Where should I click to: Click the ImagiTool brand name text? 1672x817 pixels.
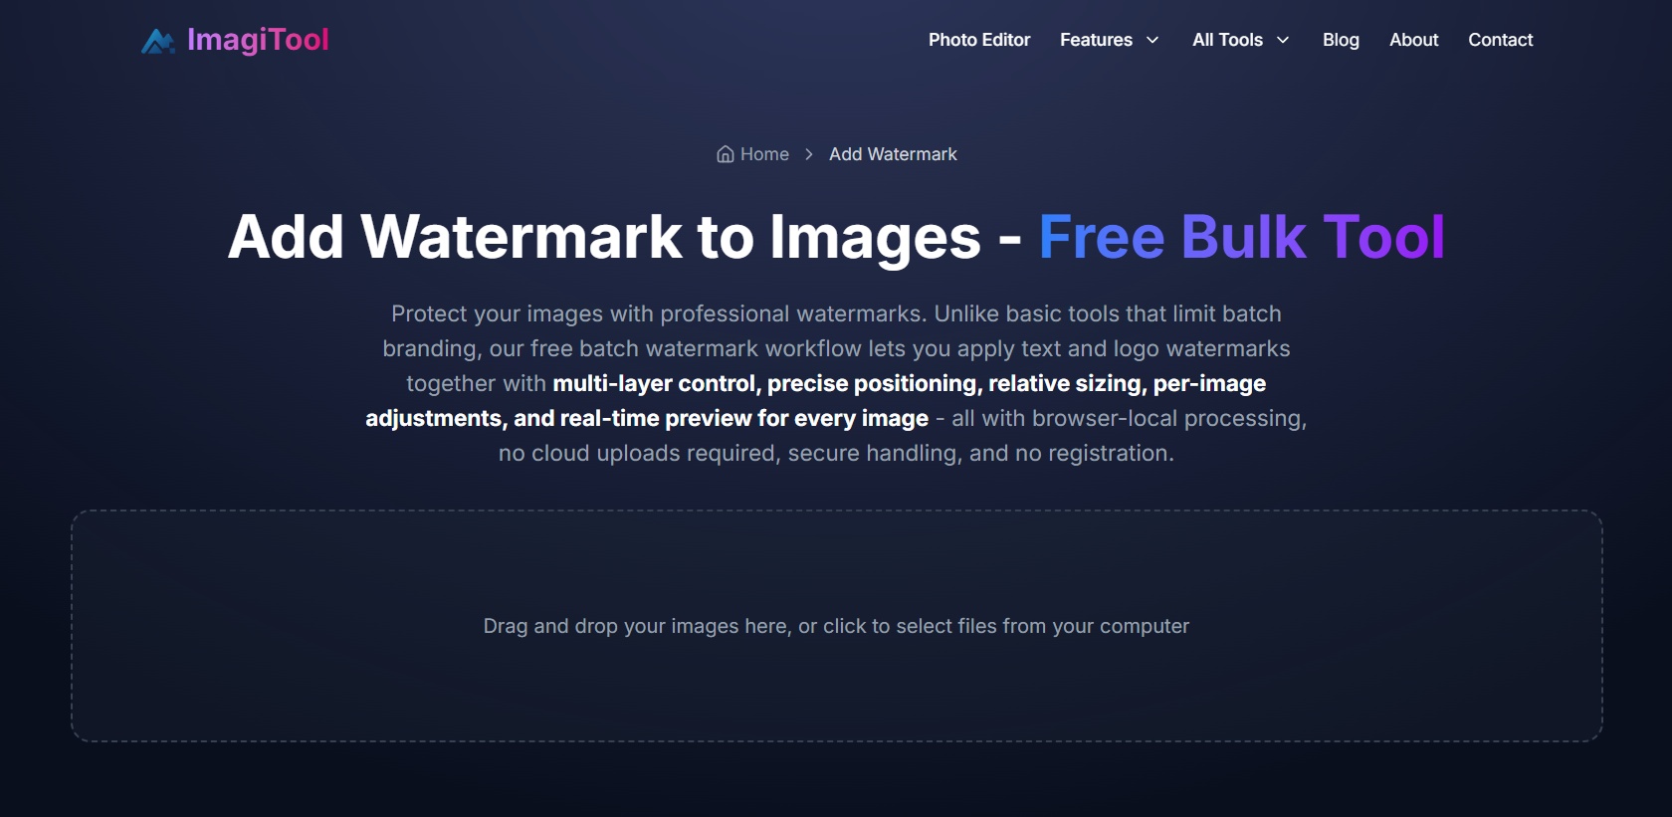pyautogui.click(x=258, y=40)
